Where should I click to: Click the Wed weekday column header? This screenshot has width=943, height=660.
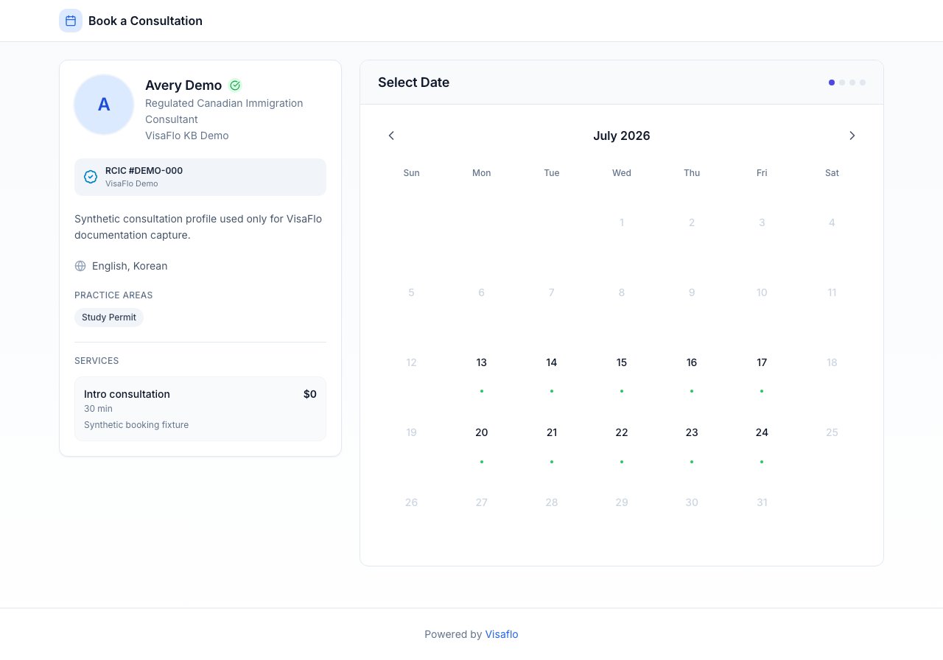[x=622, y=173]
